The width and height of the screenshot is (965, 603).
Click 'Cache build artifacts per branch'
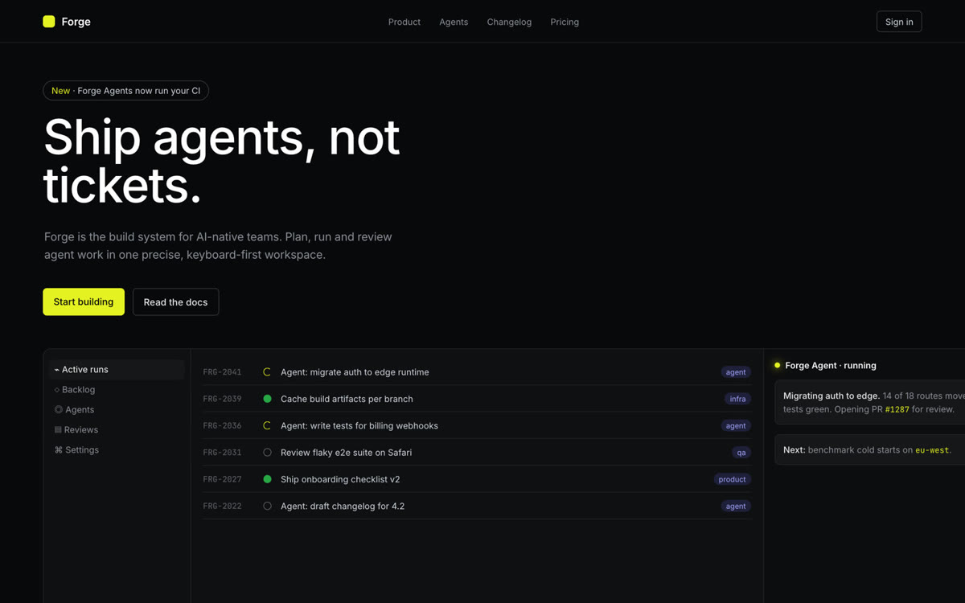347,399
